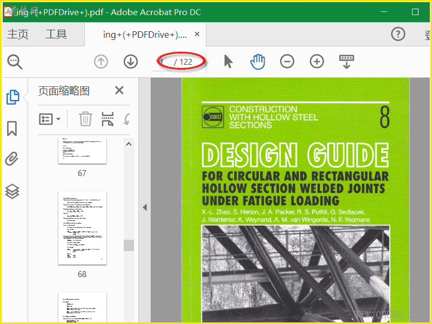The width and height of the screenshot is (432, 324).
Task: Zoom out with the minus icon
Action: (x=287, y=61)
